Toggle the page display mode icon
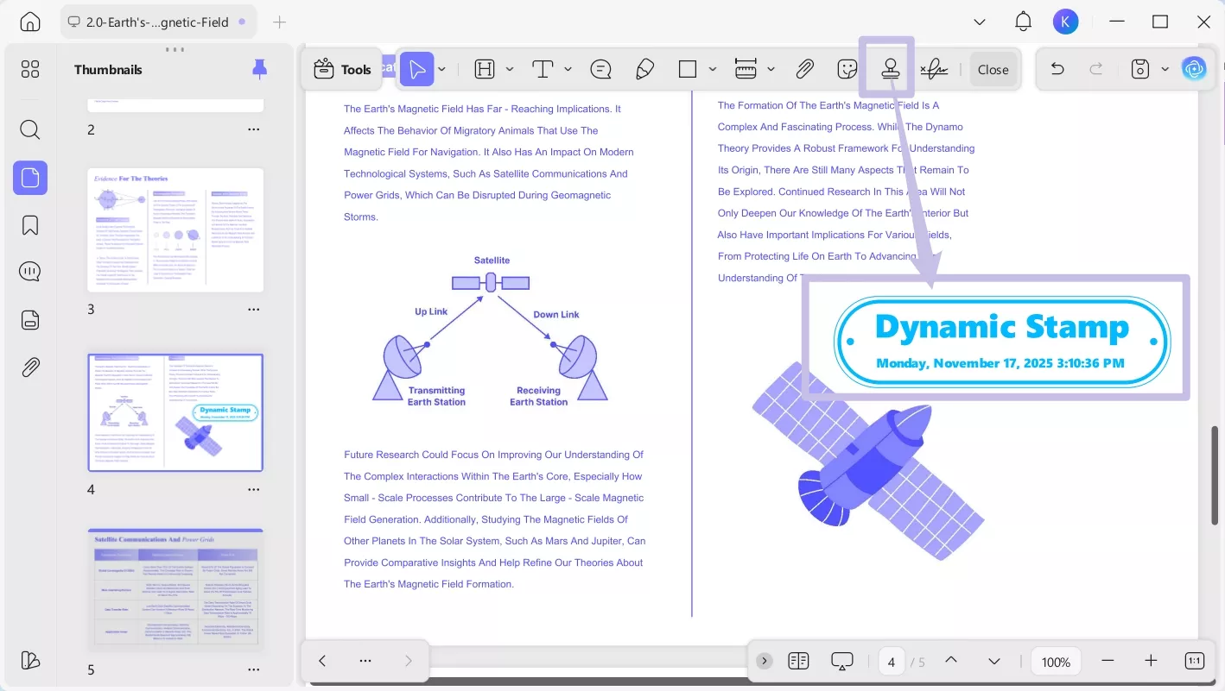1225x691 pixels. 798,661
